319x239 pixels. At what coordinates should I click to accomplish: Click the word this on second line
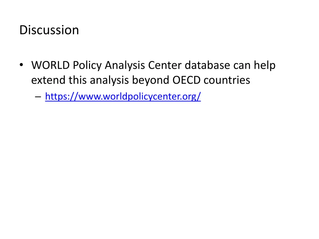[x=78, y=80]
